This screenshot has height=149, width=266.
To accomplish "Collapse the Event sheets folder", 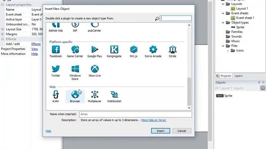I will click(x=223, y=13).
